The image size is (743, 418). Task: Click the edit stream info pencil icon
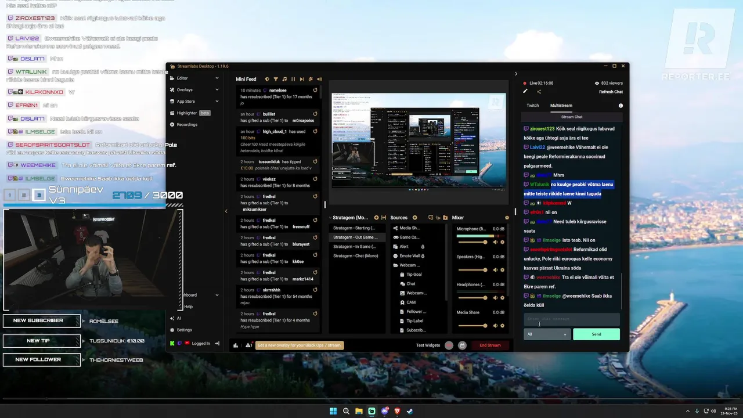tap(525, 91)
